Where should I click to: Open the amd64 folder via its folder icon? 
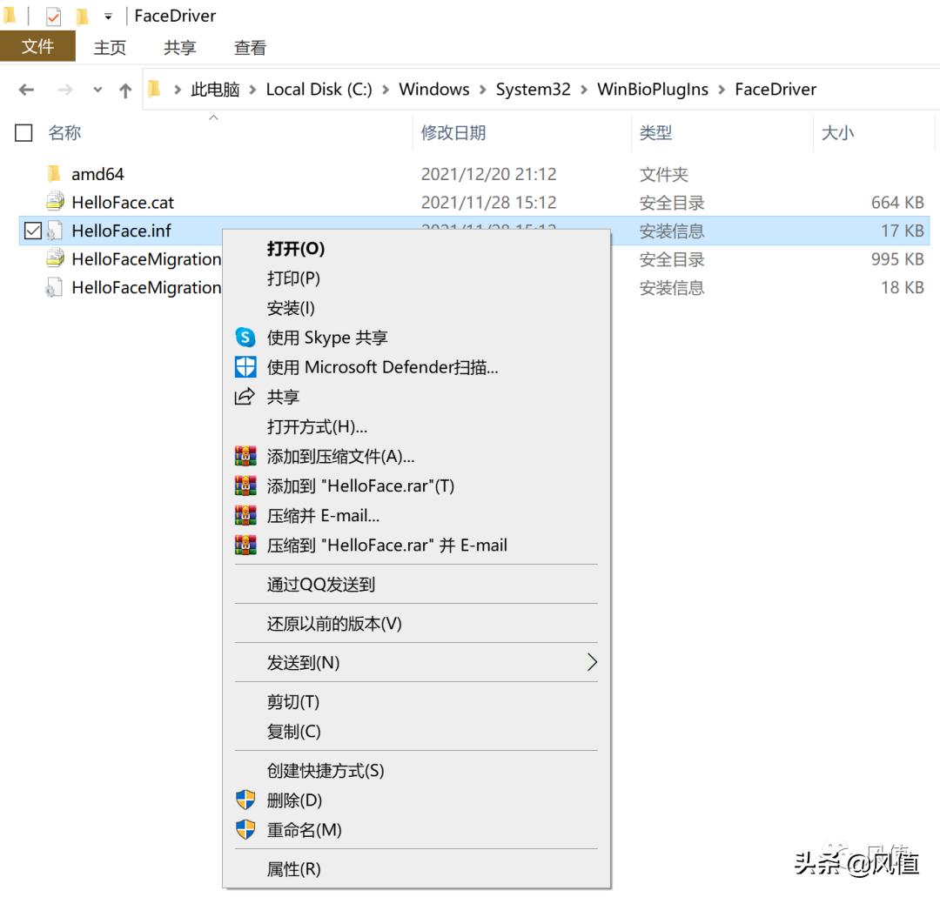[55, 173]
